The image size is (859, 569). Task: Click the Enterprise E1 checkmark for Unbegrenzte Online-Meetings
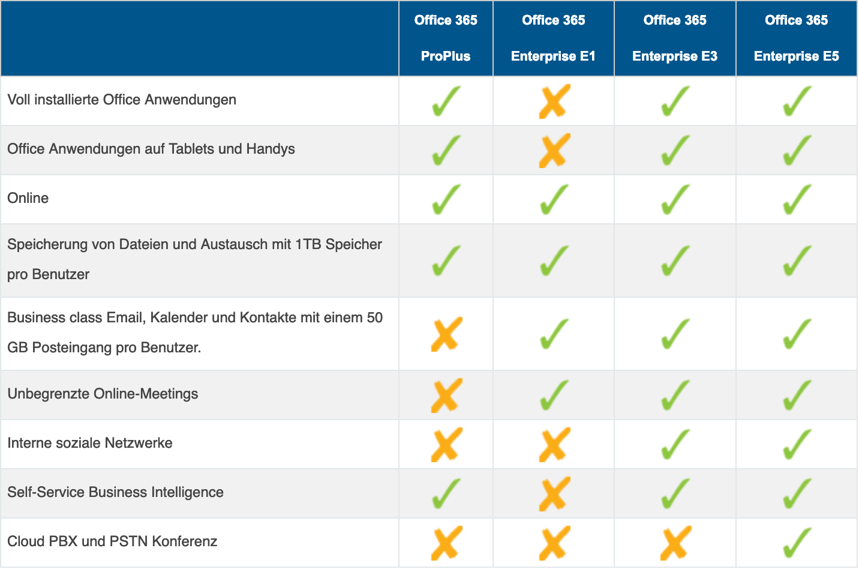pyautogui.click(x=554, y=395)
